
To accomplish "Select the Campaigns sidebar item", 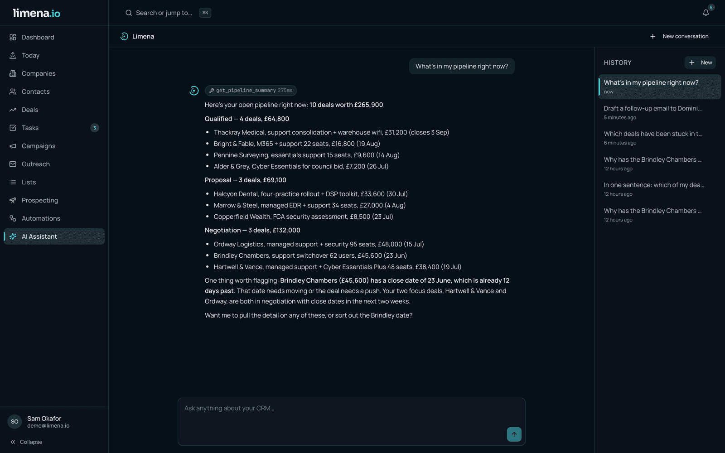I will 54,146.
